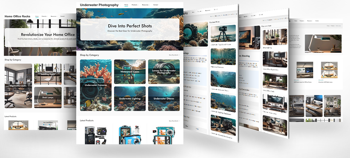This screenshot has height=158, width=350.
Task: Expand Products dropdown on Home Office Rocks page
Action: coord(44,16)
